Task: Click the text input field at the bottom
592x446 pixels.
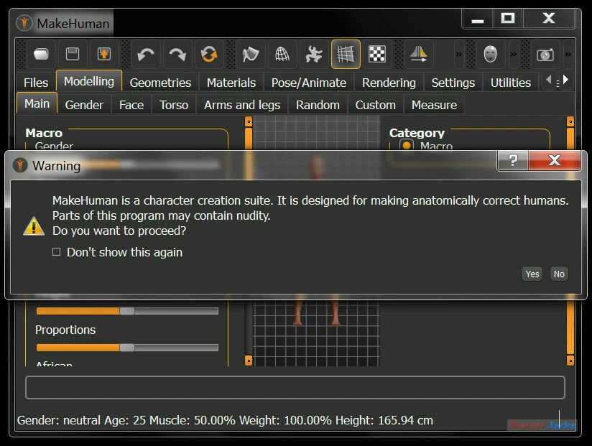Action: pyautogui.click(x=295, y=387)
